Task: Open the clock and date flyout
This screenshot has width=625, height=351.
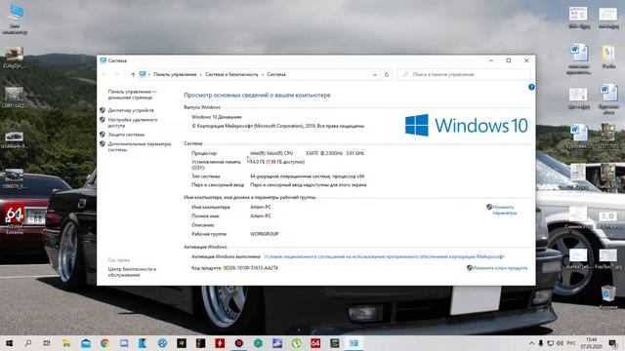Action: pos(591,343)
